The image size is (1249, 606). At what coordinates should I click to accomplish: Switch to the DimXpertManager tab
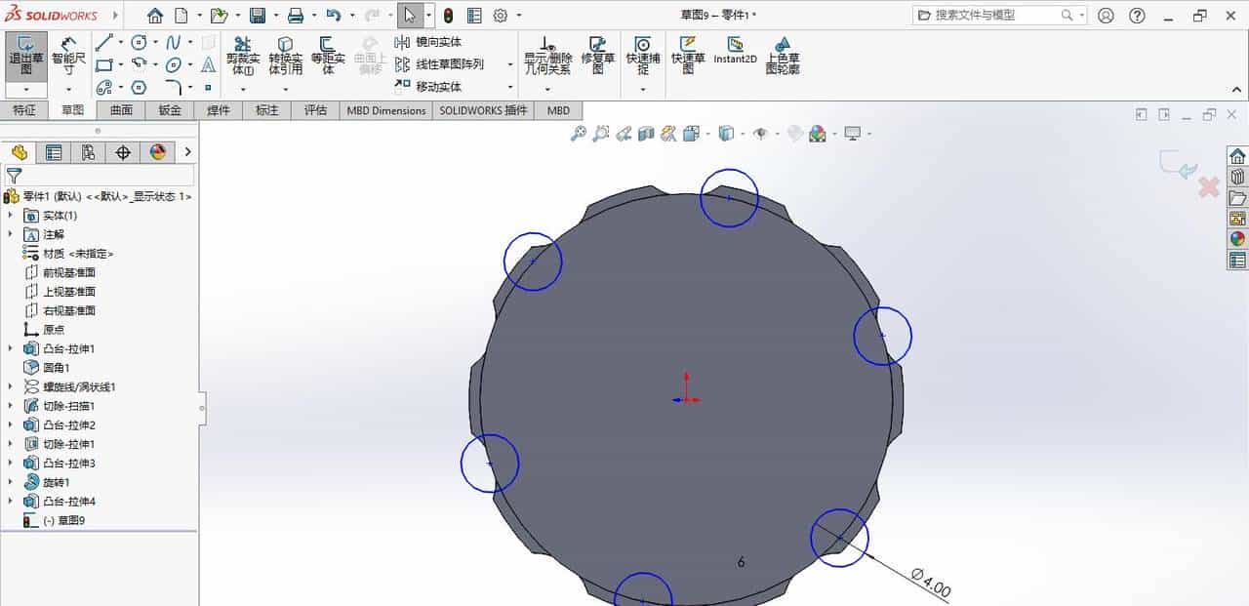click(x=124, y=152)
